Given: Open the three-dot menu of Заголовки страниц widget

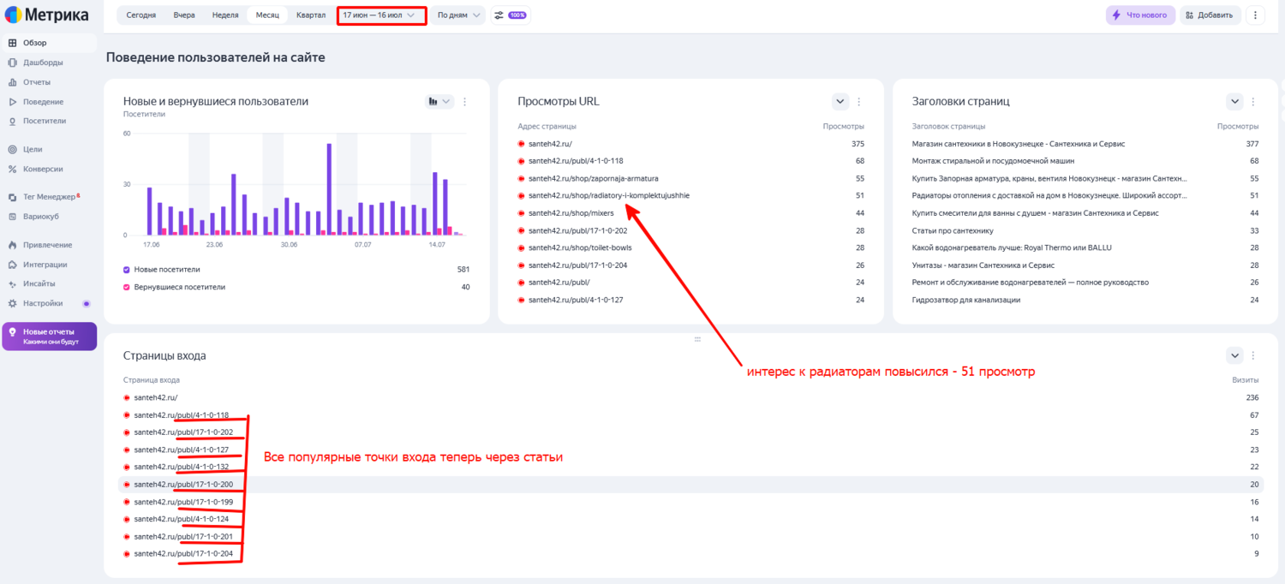Looking at the screenshot, I should tap(1254, 101).
